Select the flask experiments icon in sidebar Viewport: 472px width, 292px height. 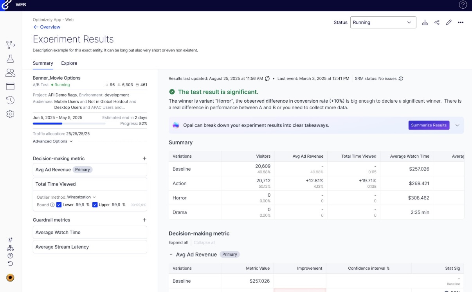pos(10,59)
